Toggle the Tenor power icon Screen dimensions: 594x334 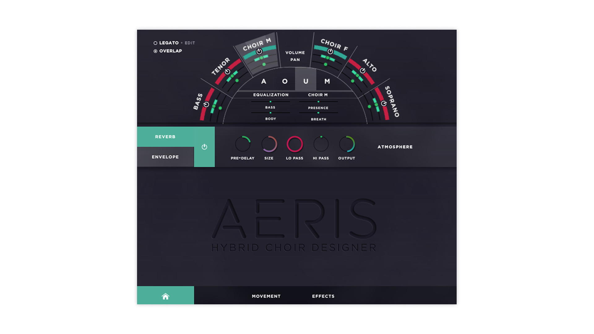pos(227,72)
